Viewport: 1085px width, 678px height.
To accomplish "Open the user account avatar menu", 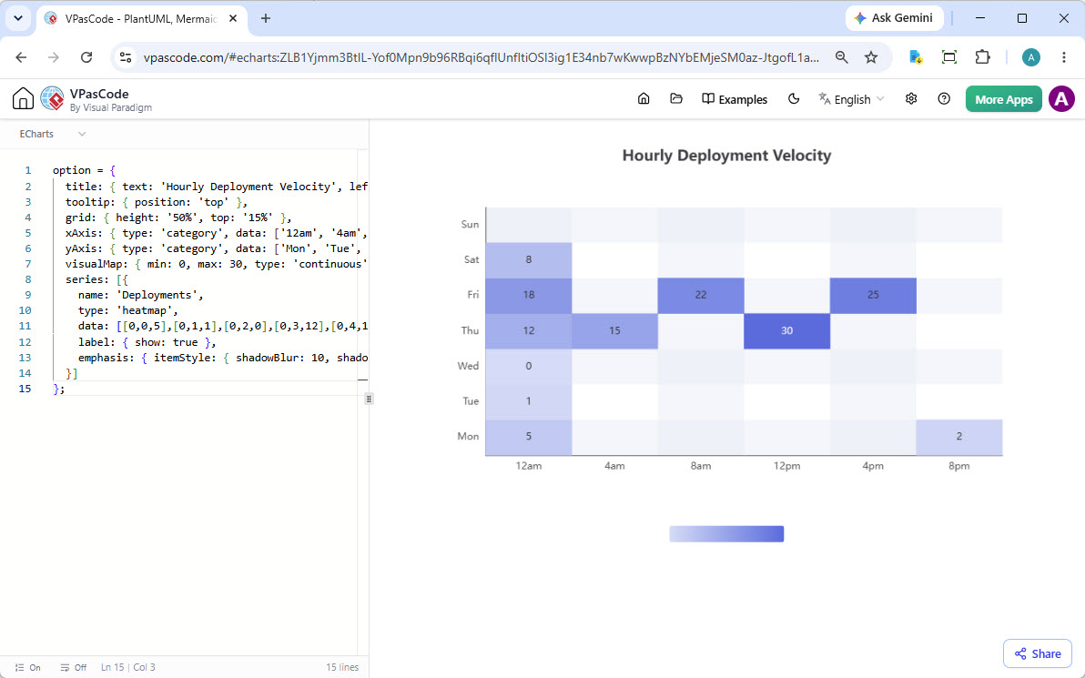I will click(x=1061, y=99).
